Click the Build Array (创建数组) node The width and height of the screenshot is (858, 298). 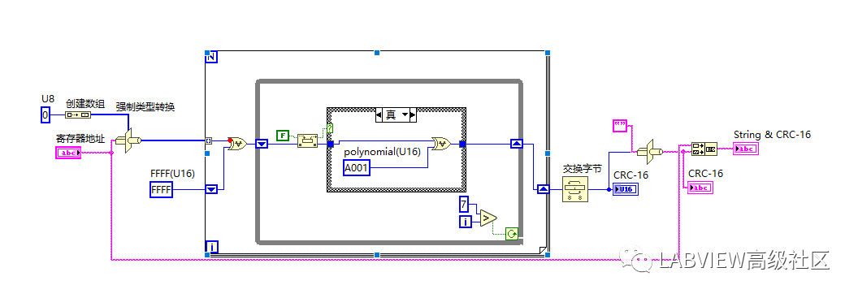tap(77, 114)
